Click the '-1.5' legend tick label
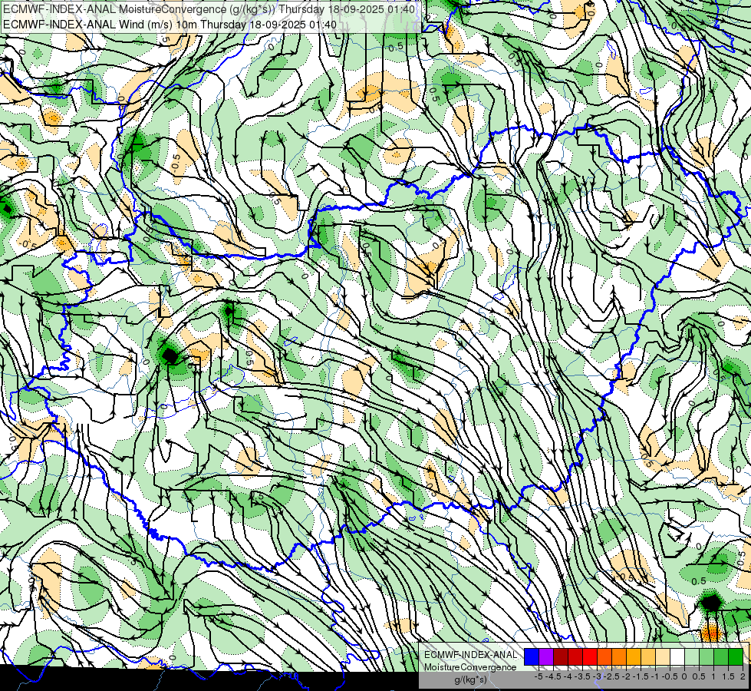The width and height of the screenshot is (751, 691). [641, 676]
